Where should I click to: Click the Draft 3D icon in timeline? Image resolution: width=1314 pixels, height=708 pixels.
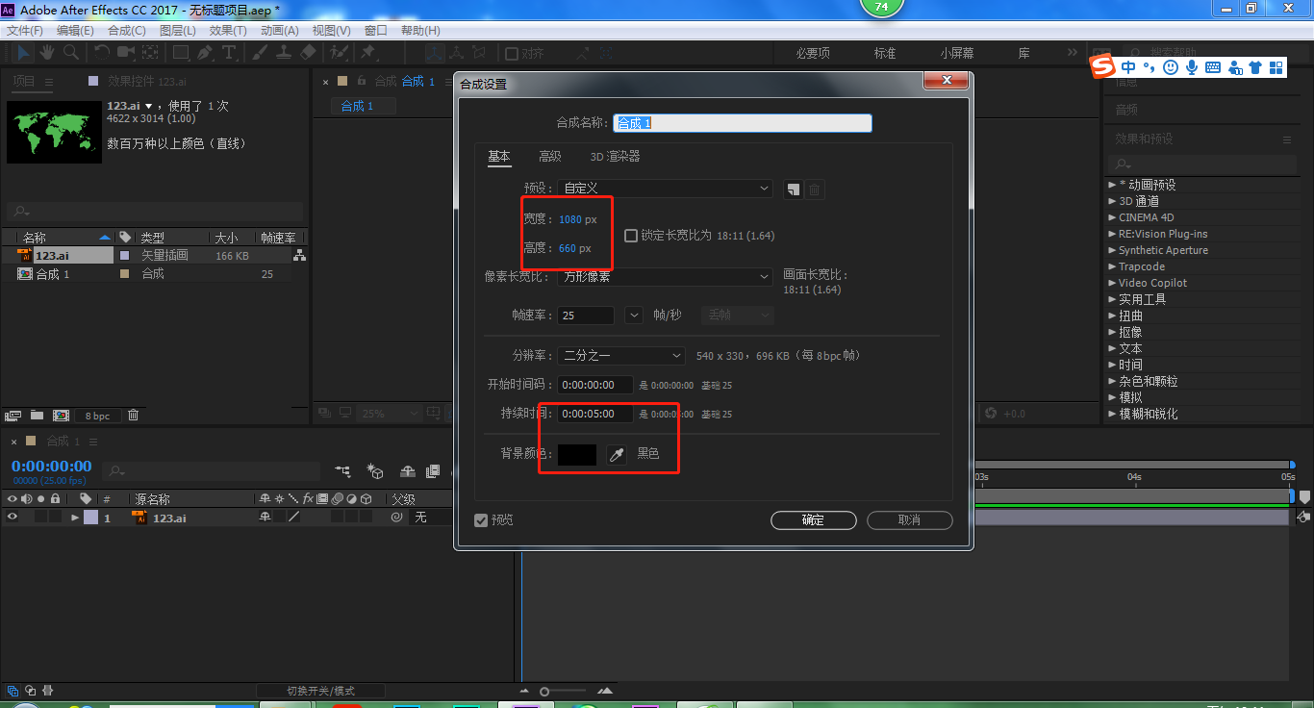point(375,471)
